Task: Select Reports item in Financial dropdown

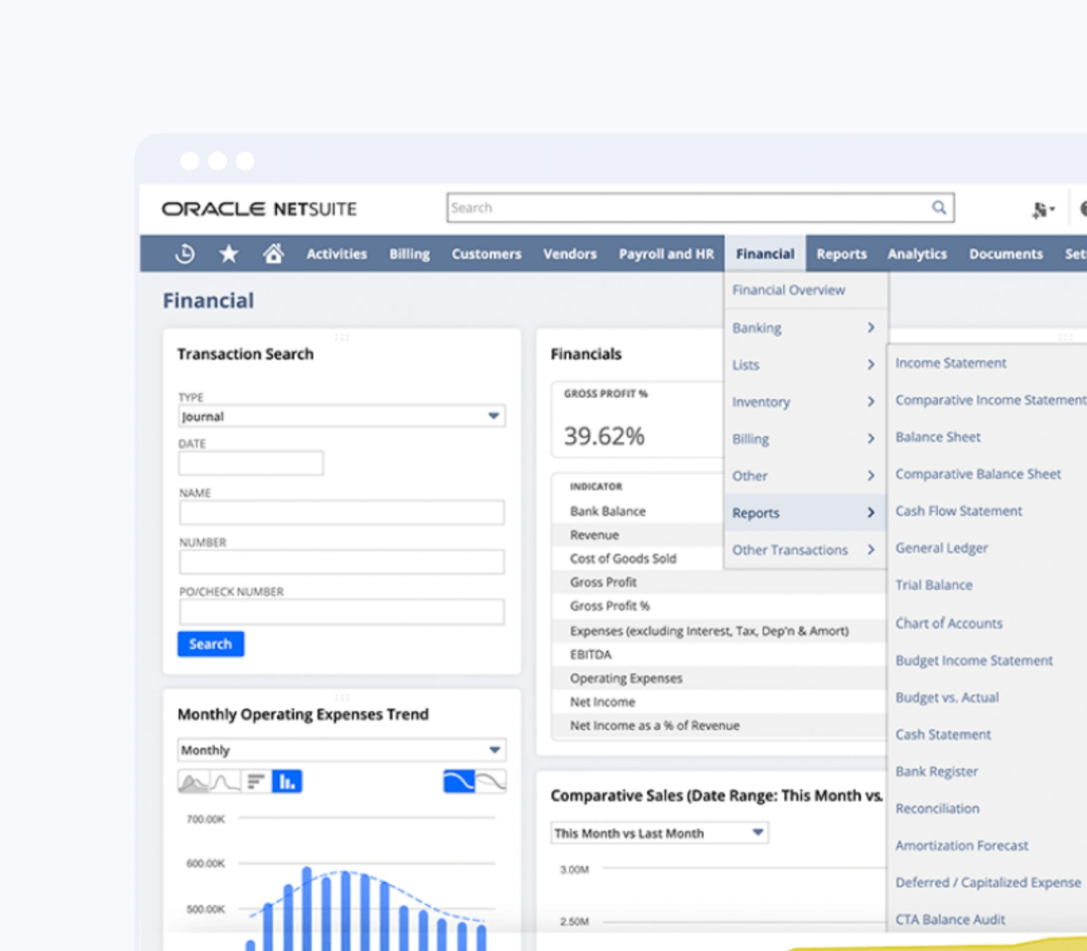Action: click(806, 513)
